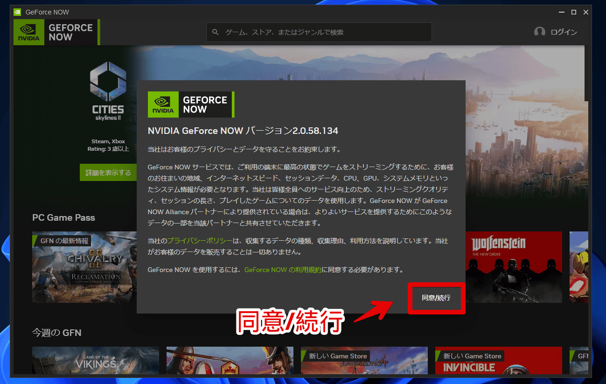The width and height of the screenshot is (606, 384).
Task: Click the Cities Skylines II logo
Action: click(108, 91)
